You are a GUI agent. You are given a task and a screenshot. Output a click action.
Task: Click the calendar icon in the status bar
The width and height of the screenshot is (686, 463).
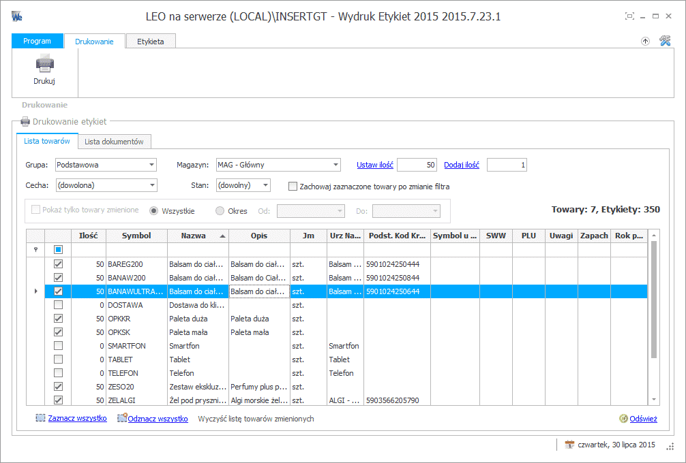[569, 445]
